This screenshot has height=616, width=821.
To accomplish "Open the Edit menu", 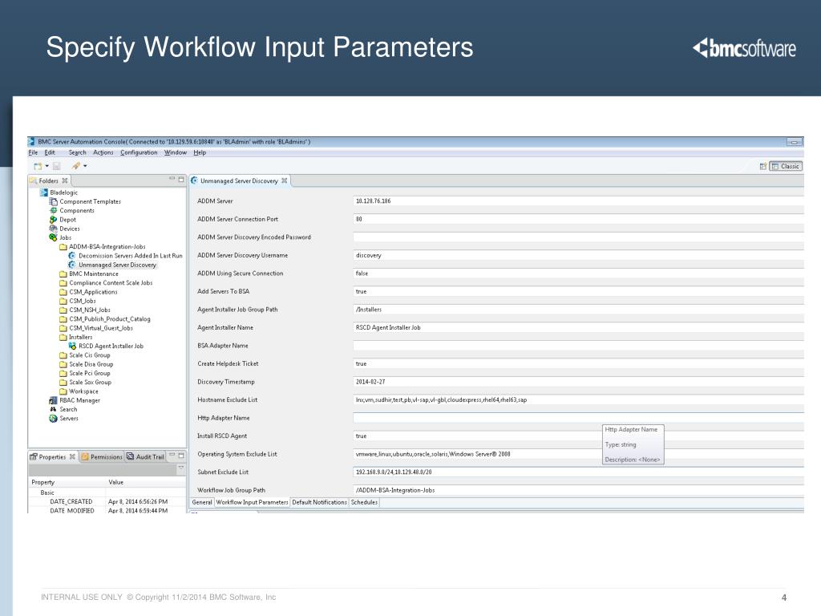I will pos(50,152).
